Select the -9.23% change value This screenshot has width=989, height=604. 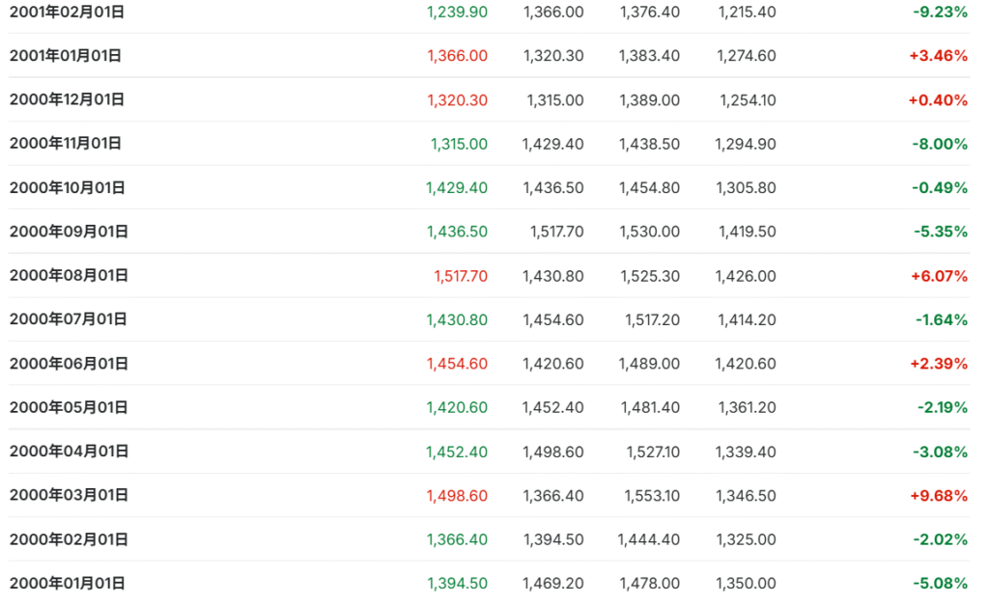tap(939, 13)
